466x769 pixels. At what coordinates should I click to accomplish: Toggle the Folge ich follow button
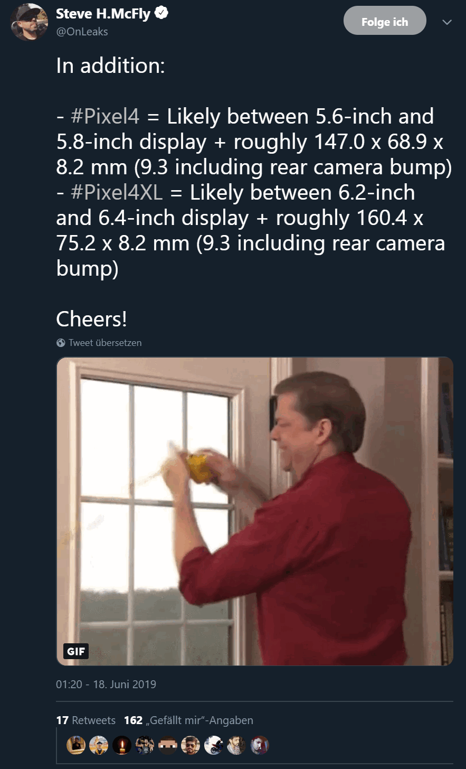tap(385, 22)
